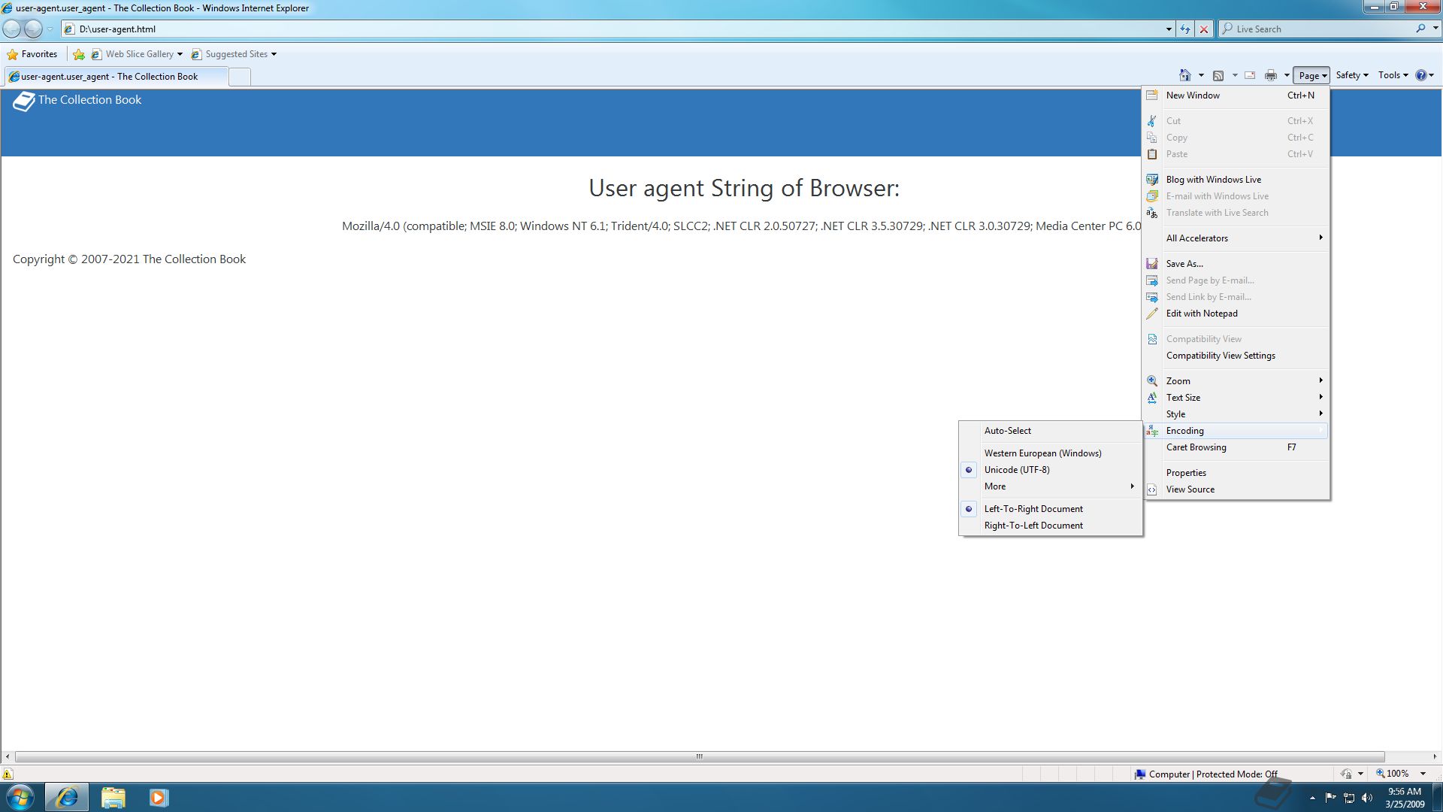Click the status bar warning icon
Image resolution: width=1443 pixels, height=812 pixels.
coord(8,774)
